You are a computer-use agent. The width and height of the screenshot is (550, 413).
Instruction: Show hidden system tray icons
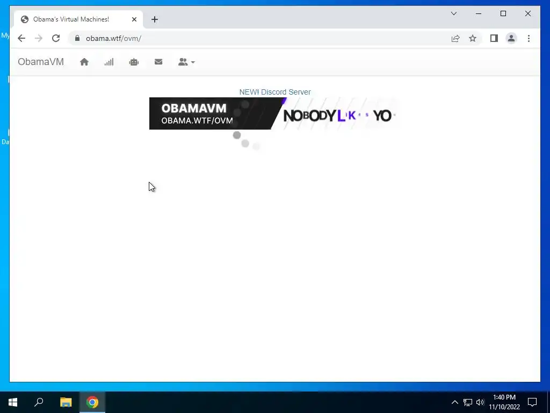click(454, 402)
